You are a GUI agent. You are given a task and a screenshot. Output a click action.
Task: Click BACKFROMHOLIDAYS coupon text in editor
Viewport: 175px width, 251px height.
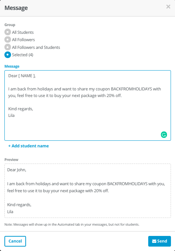pyautogui.click(x=131, y=89)
